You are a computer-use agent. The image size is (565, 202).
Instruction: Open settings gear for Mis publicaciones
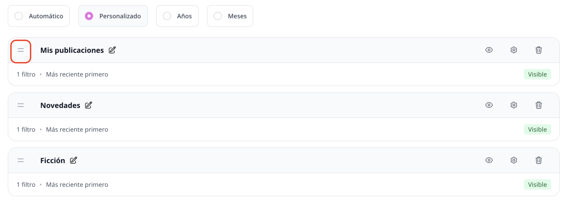point(514,50)
